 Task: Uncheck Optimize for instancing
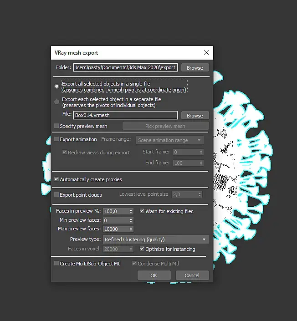tap(142, 249)
